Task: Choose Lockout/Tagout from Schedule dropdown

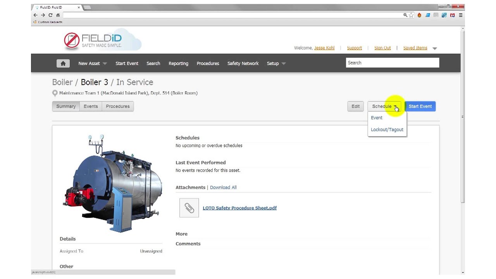Action: click(387, 129)
